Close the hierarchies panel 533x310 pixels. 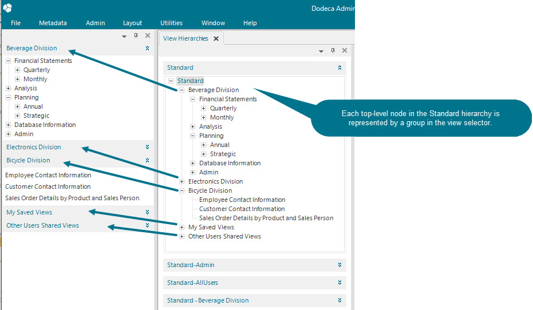point(344,50)
